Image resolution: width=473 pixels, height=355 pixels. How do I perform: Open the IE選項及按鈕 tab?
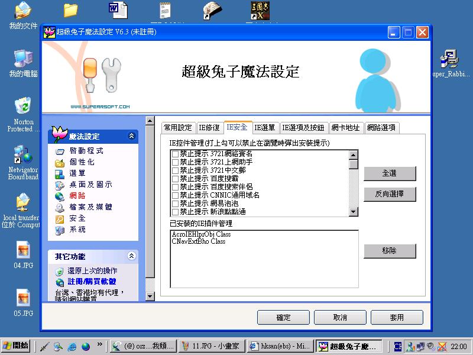point(303,128)
